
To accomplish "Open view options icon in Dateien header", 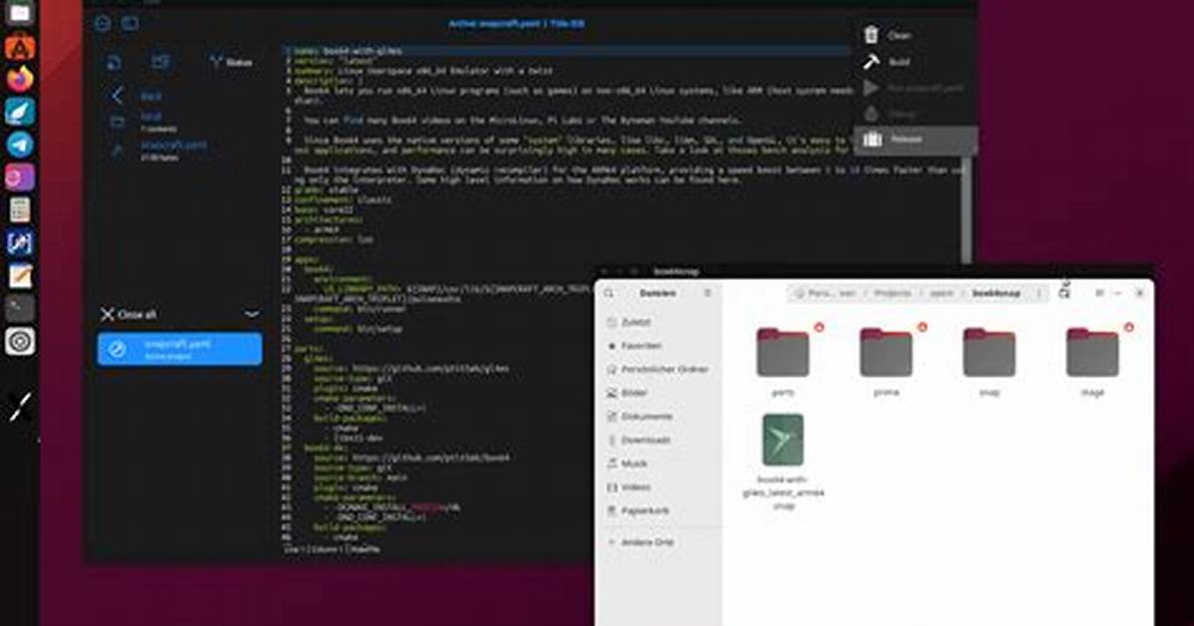I will click(1099, 293).
